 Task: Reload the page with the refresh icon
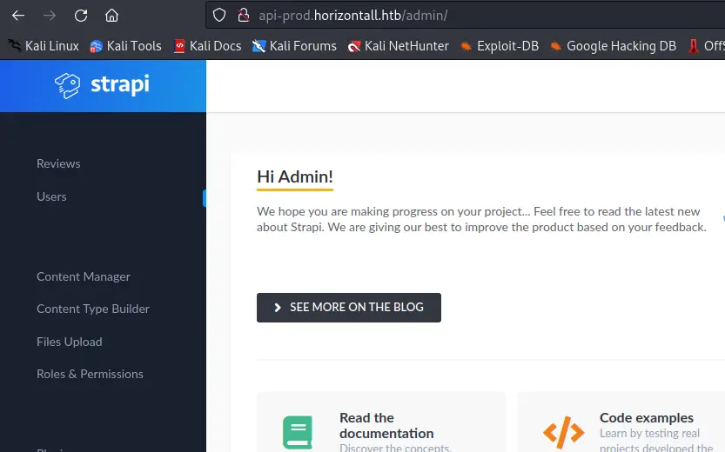pyautogui.click(x=81, y=16)
